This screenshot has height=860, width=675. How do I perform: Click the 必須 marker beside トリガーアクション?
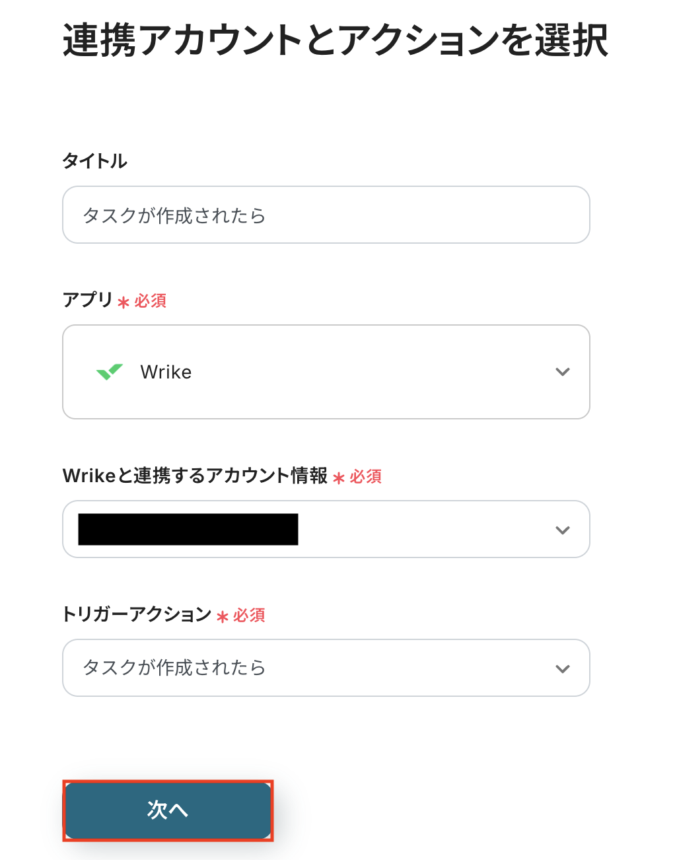(x=249, y=616)
